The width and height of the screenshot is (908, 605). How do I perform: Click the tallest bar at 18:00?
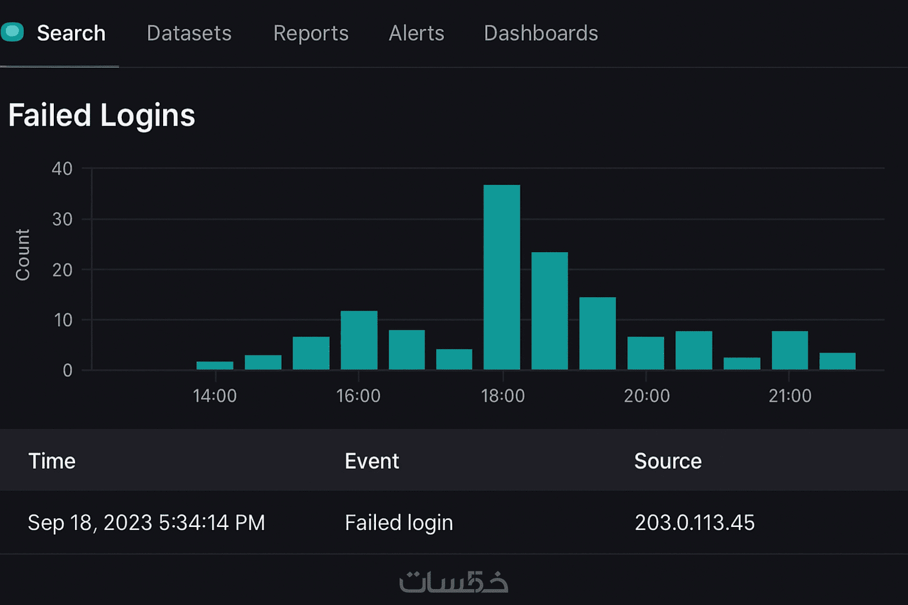(502, 277)
